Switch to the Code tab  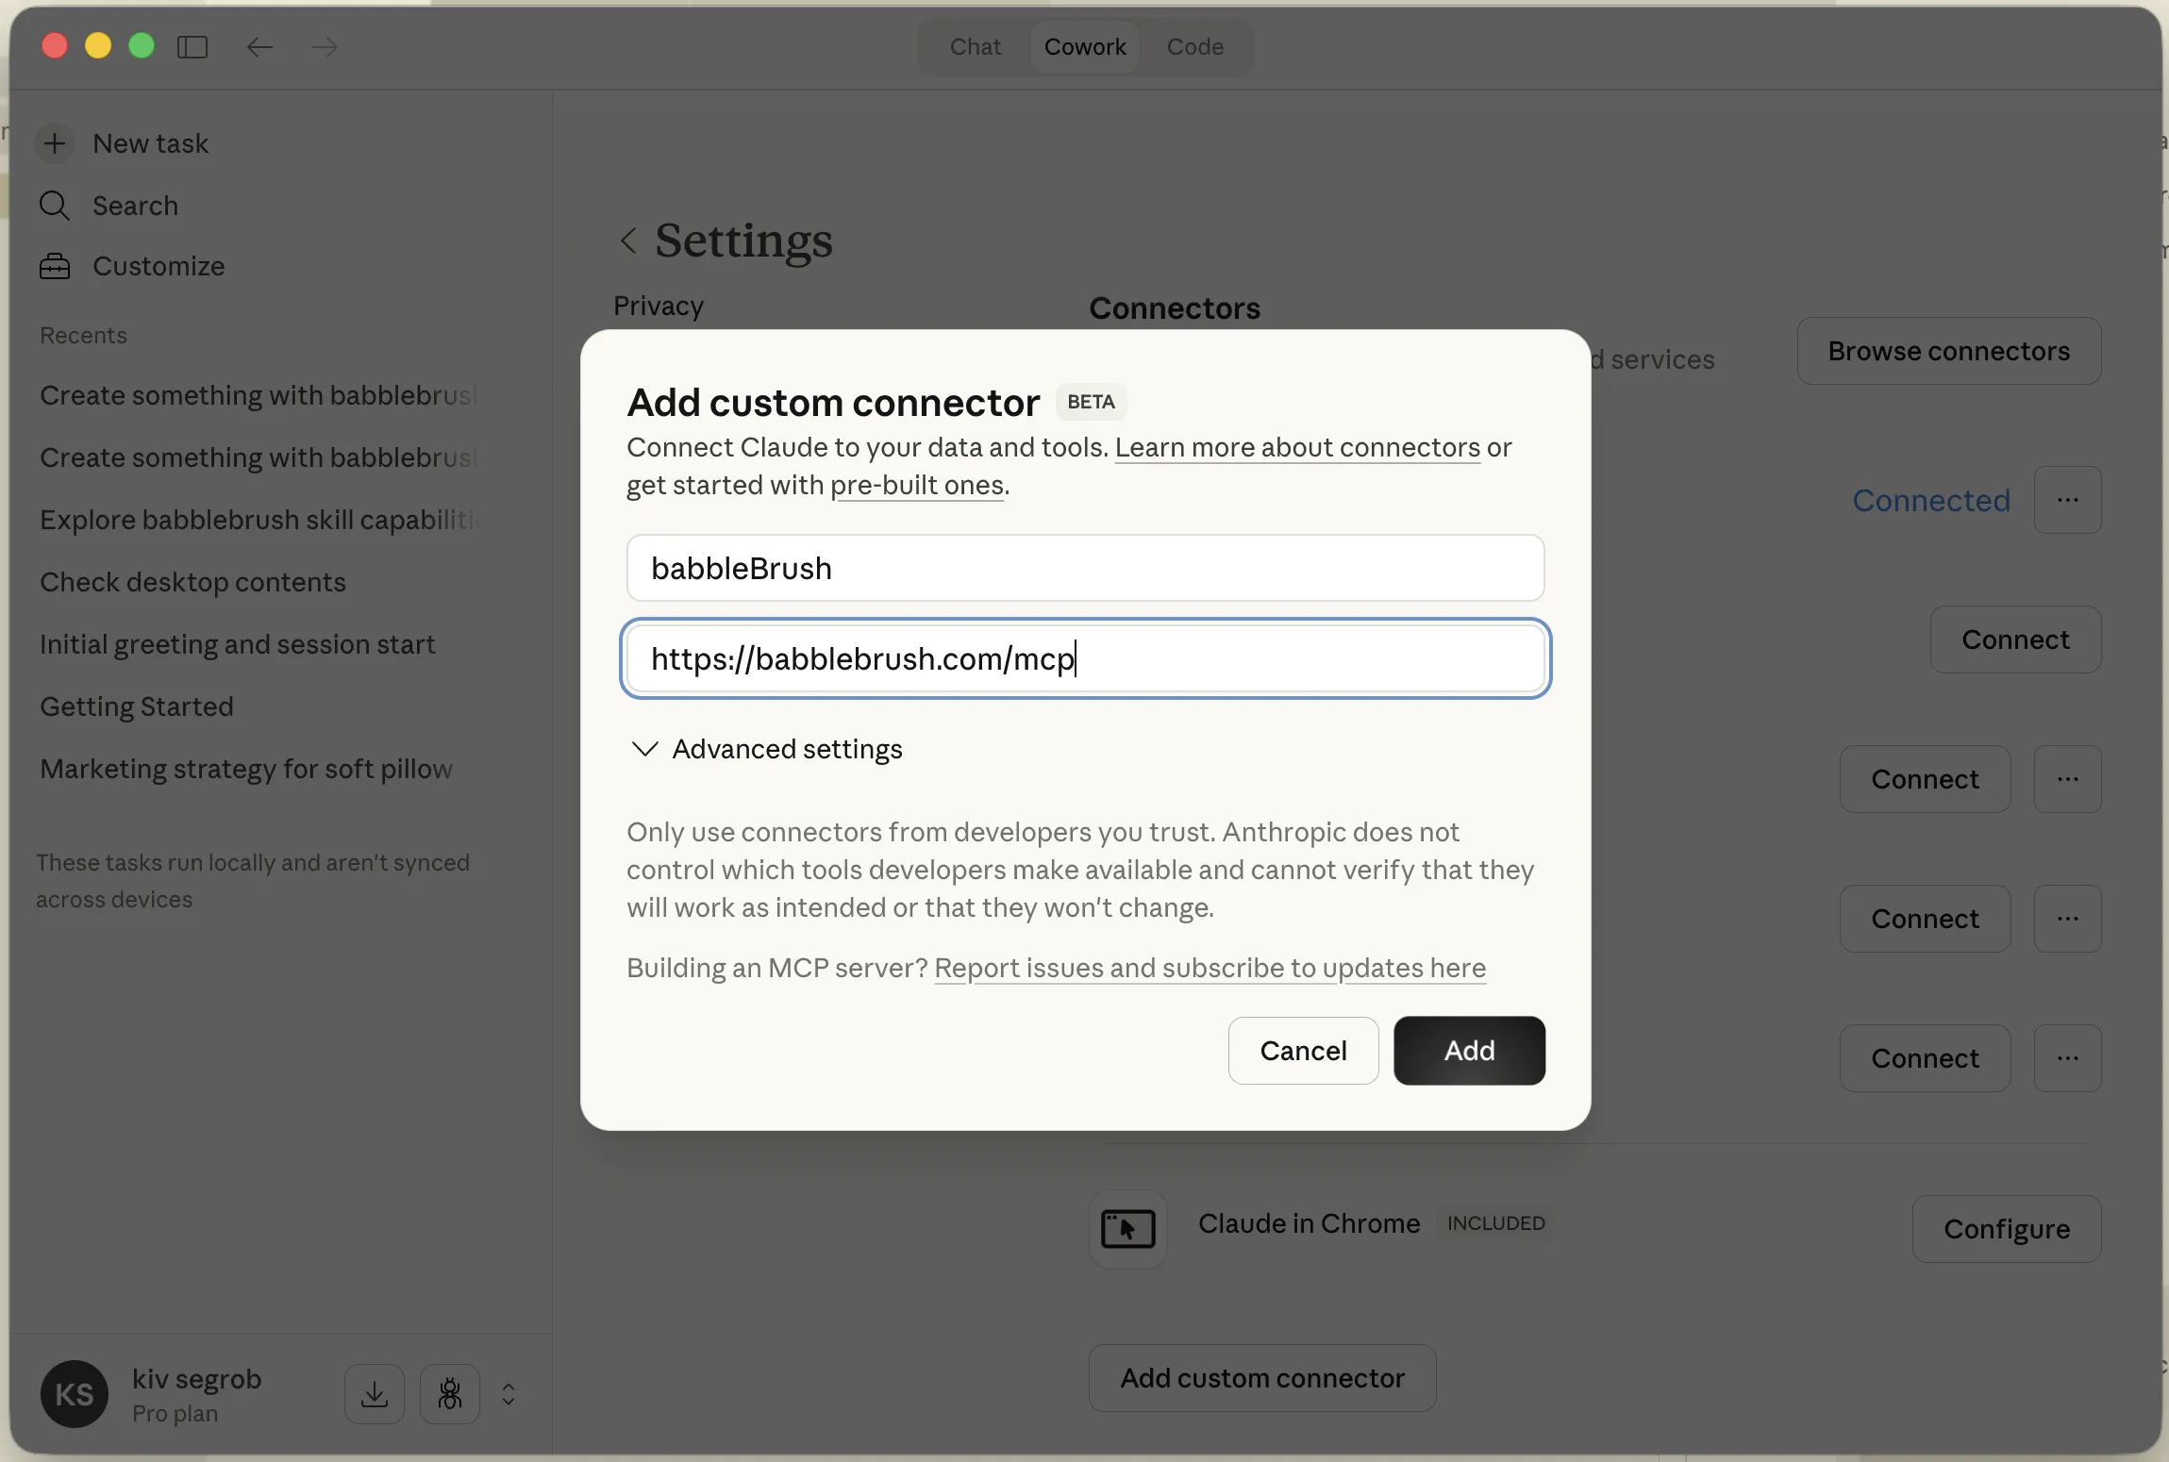click(1193, 46)
